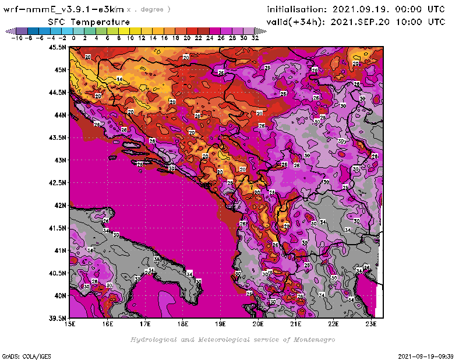Click the 32 label on the temperature scale
The image size is (466, 360).
(x=255, y=38)
